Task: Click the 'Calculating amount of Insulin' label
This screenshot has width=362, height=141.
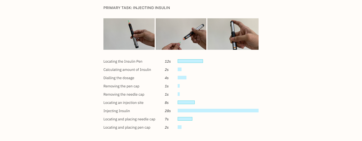Action: tap(127, 70)
